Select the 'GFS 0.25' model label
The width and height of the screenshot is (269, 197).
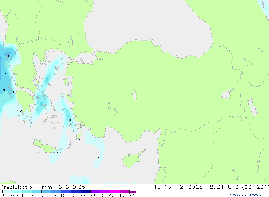pos(72,187)
